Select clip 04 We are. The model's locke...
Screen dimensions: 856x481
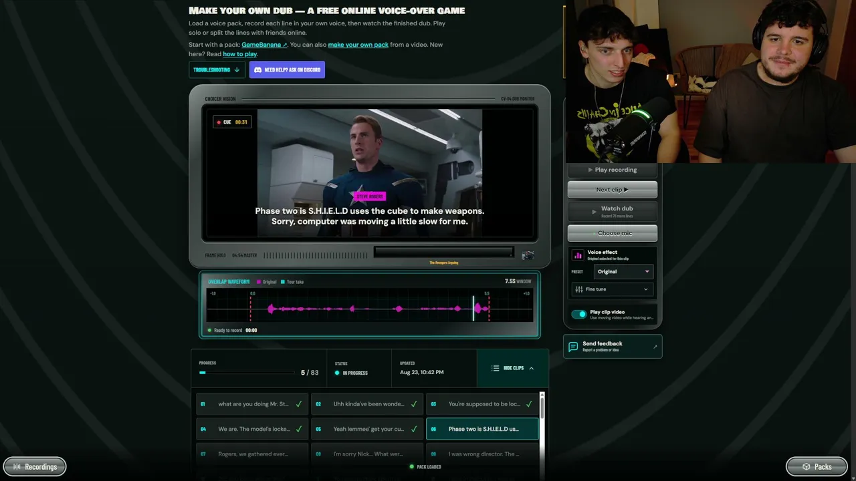[252, 429]
